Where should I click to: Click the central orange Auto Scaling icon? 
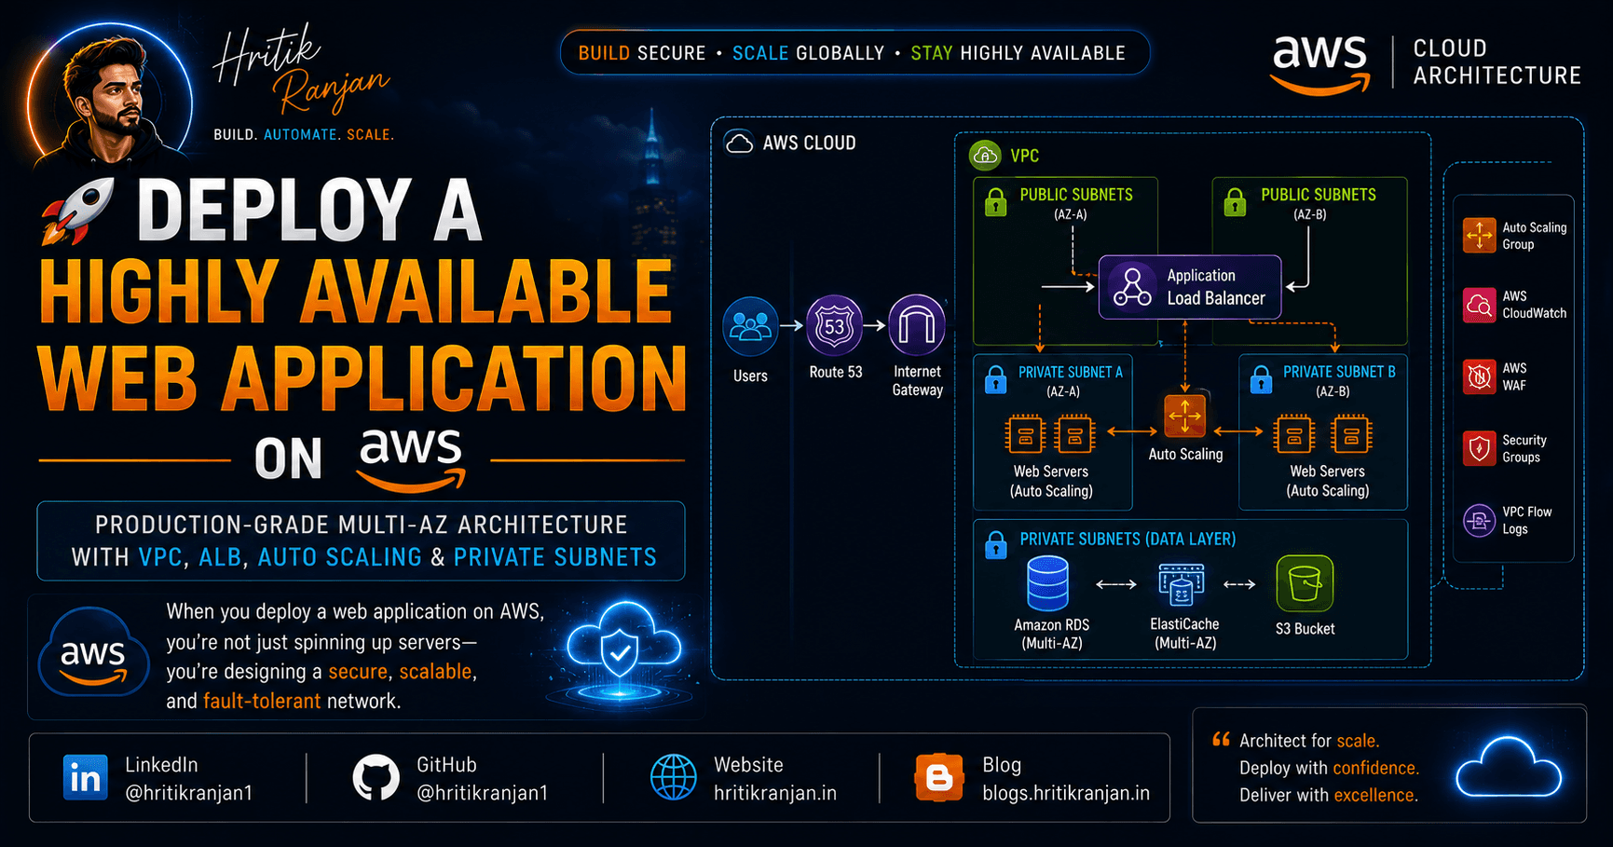1184,416
